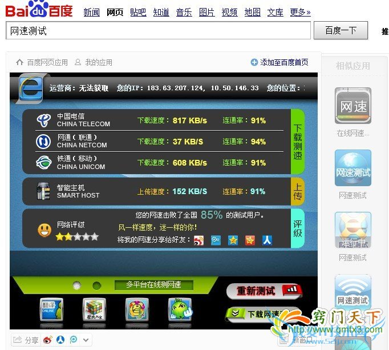Viewport: 389px width, 350px height.
Task: Select the 评级 cyan side tab
Action: (x=298, y=228)
